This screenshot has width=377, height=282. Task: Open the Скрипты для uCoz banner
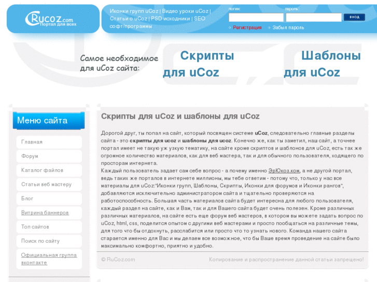199,64
